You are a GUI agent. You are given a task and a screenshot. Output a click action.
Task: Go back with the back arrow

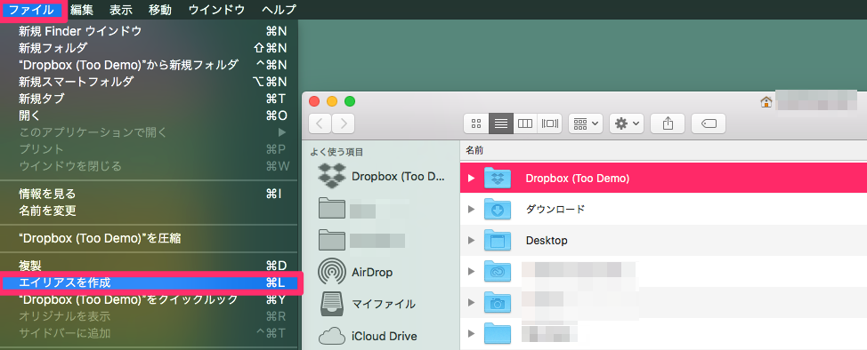[320, 123]
